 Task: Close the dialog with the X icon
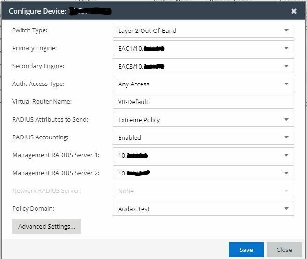point(294,11)
